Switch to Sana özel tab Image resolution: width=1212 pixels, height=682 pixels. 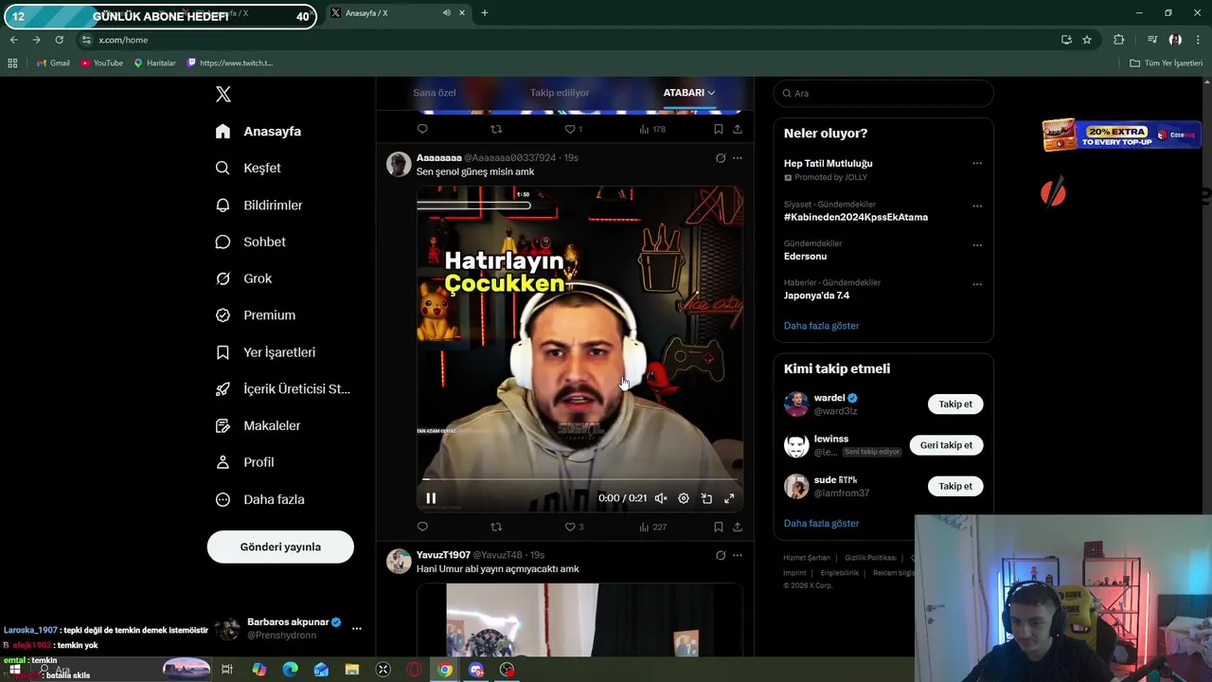coord(435,93)
